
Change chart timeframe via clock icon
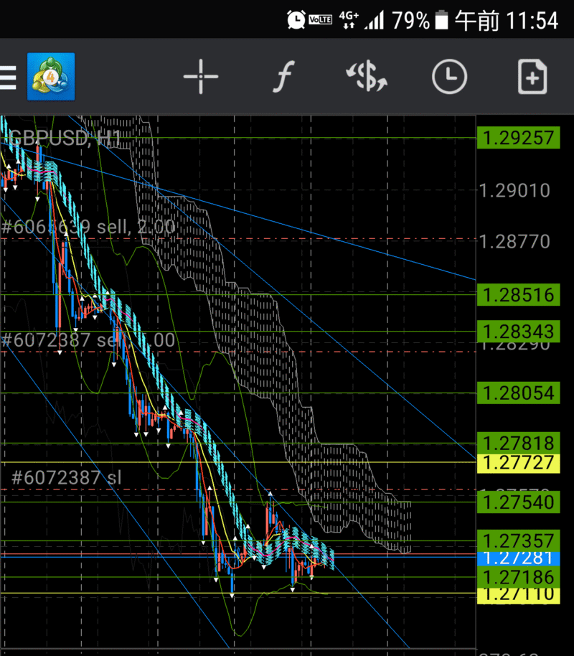pyautogui.click(x=449, y=77)
